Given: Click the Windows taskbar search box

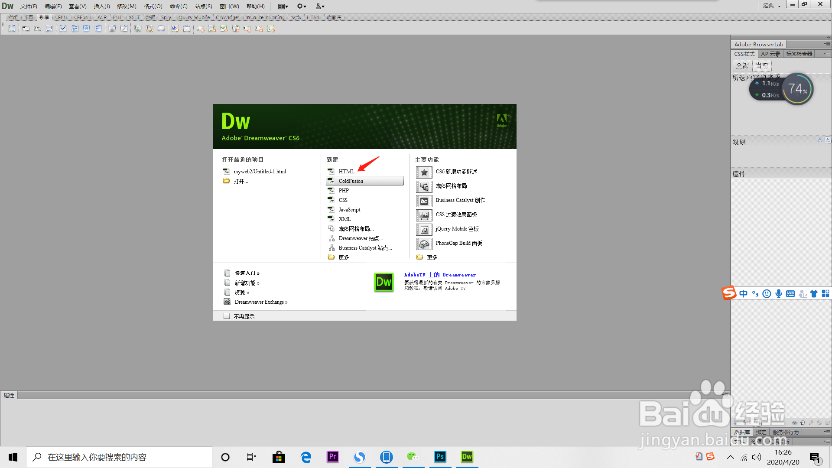Looking at the screenshot, I should (x=119, y=457).
